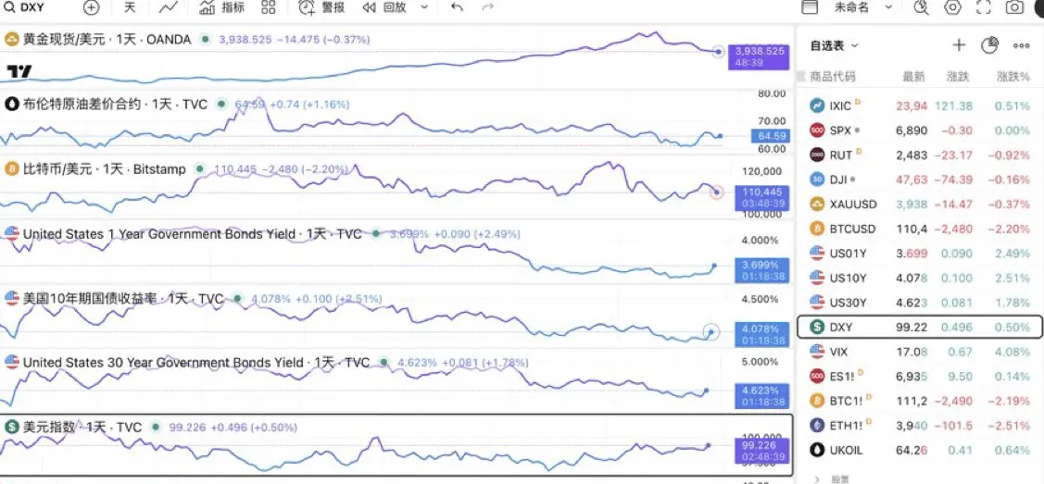The width and height of the screenshot is (1044, 484).
Task: Select UKOIL row in watchlist
Action: (x=920, y=450)
